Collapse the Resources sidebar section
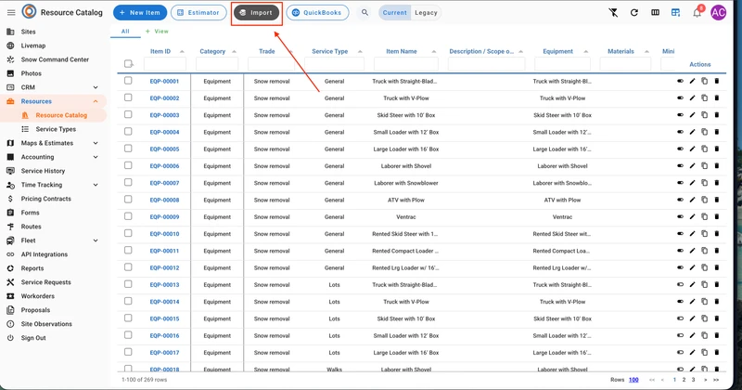The width and height of the screenshot is (742, 390). (96, 101)
